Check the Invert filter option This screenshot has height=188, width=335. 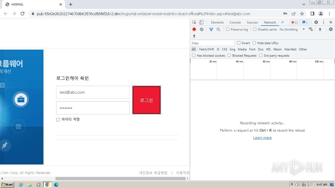[239, 43]
